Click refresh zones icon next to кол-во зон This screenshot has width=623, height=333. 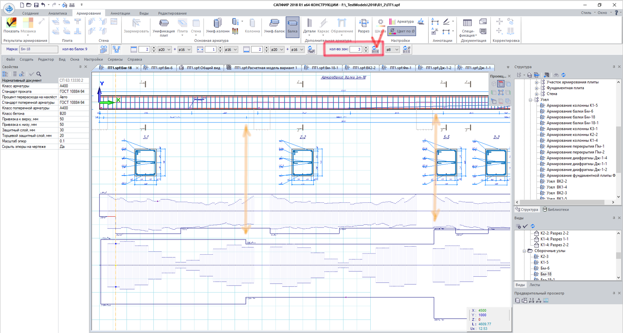(x=375, y=50)
